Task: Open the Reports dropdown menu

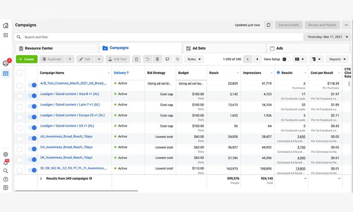Action: pyautogui.click(x=337, y=59)
